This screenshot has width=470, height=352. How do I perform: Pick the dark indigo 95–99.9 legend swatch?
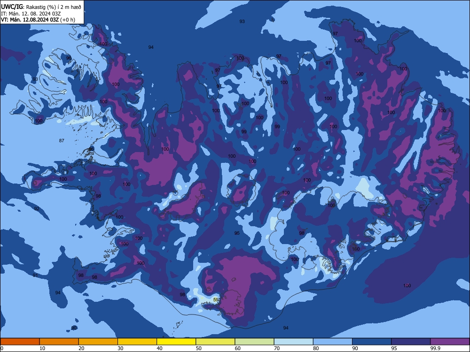coord(411,342)
